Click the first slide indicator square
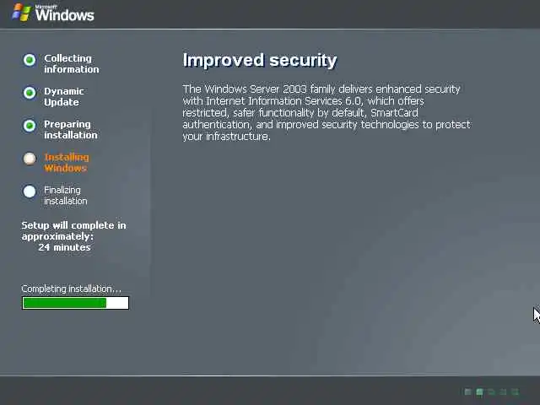Viewport: 540px width, 405px height. click(467, 391)
